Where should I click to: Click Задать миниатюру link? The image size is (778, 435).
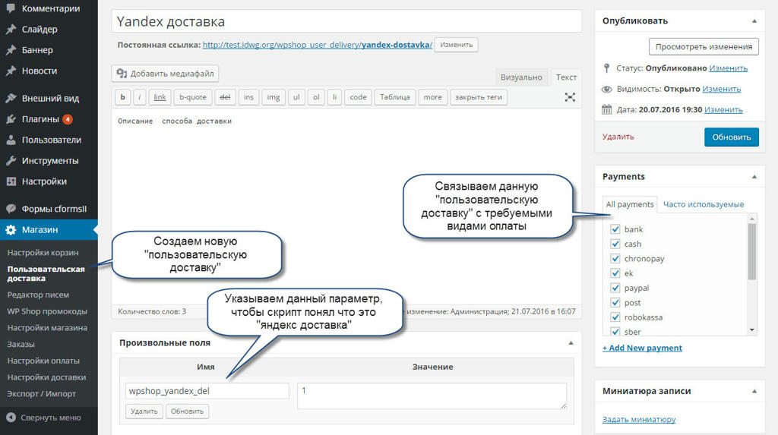(x=638, y=419)
